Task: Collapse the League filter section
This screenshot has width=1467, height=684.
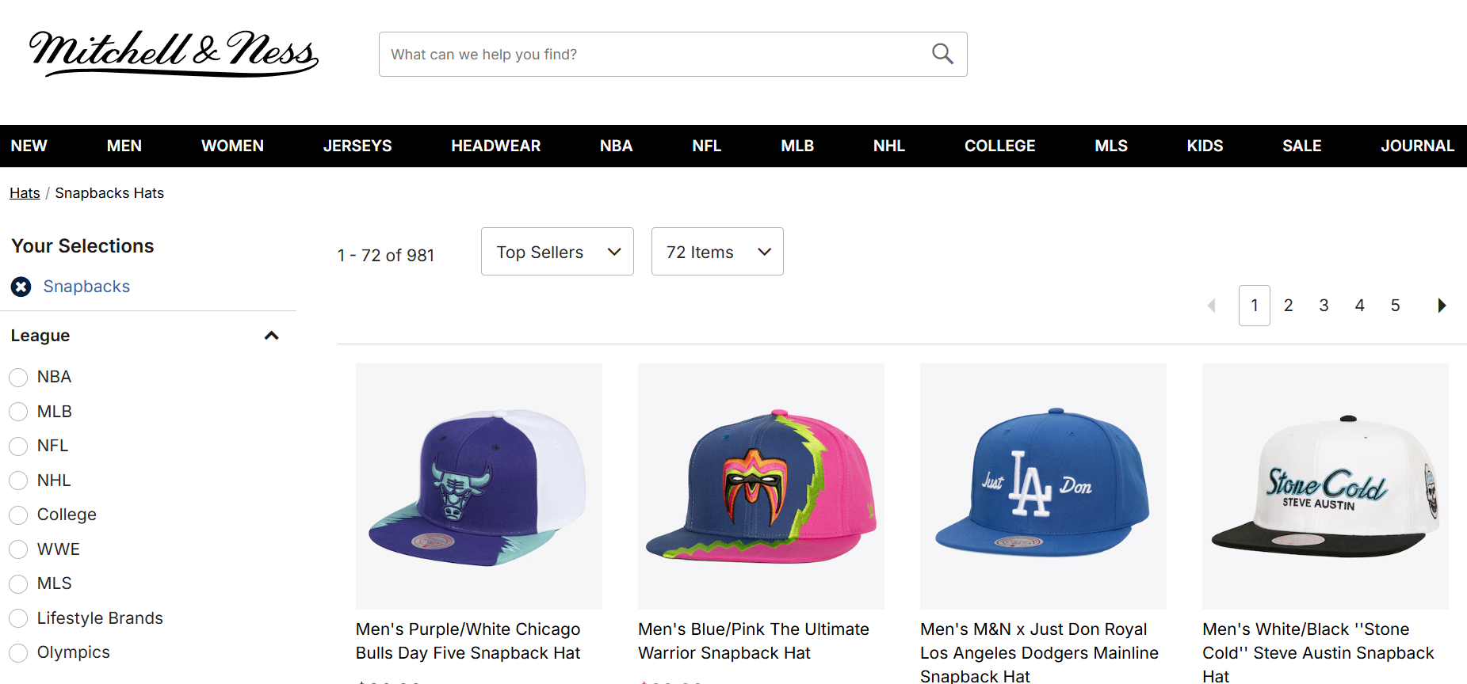Action: (271, 336)
